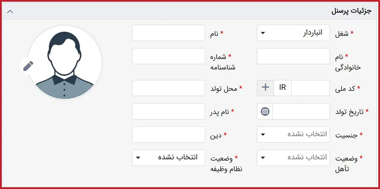Expand the وضعیت تأهل marital status dropdown
380x189 pixels.
tap(294, 158)
